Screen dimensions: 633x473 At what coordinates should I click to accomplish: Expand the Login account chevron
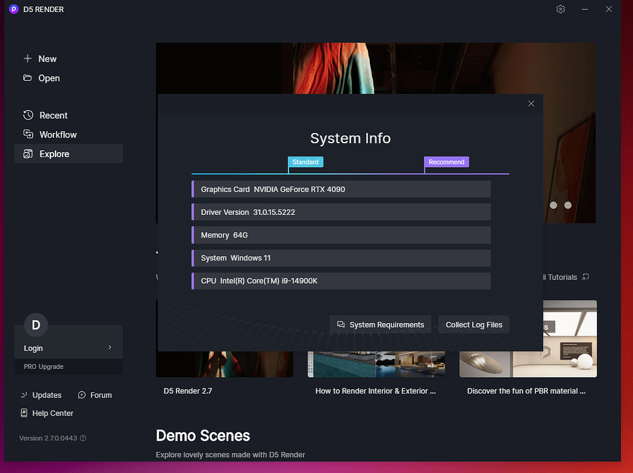(x=110, y=347)
